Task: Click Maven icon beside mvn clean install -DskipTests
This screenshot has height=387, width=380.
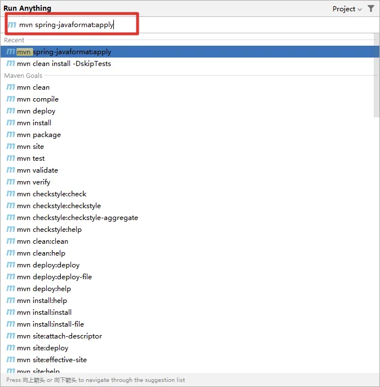Action: pos(11,63)
